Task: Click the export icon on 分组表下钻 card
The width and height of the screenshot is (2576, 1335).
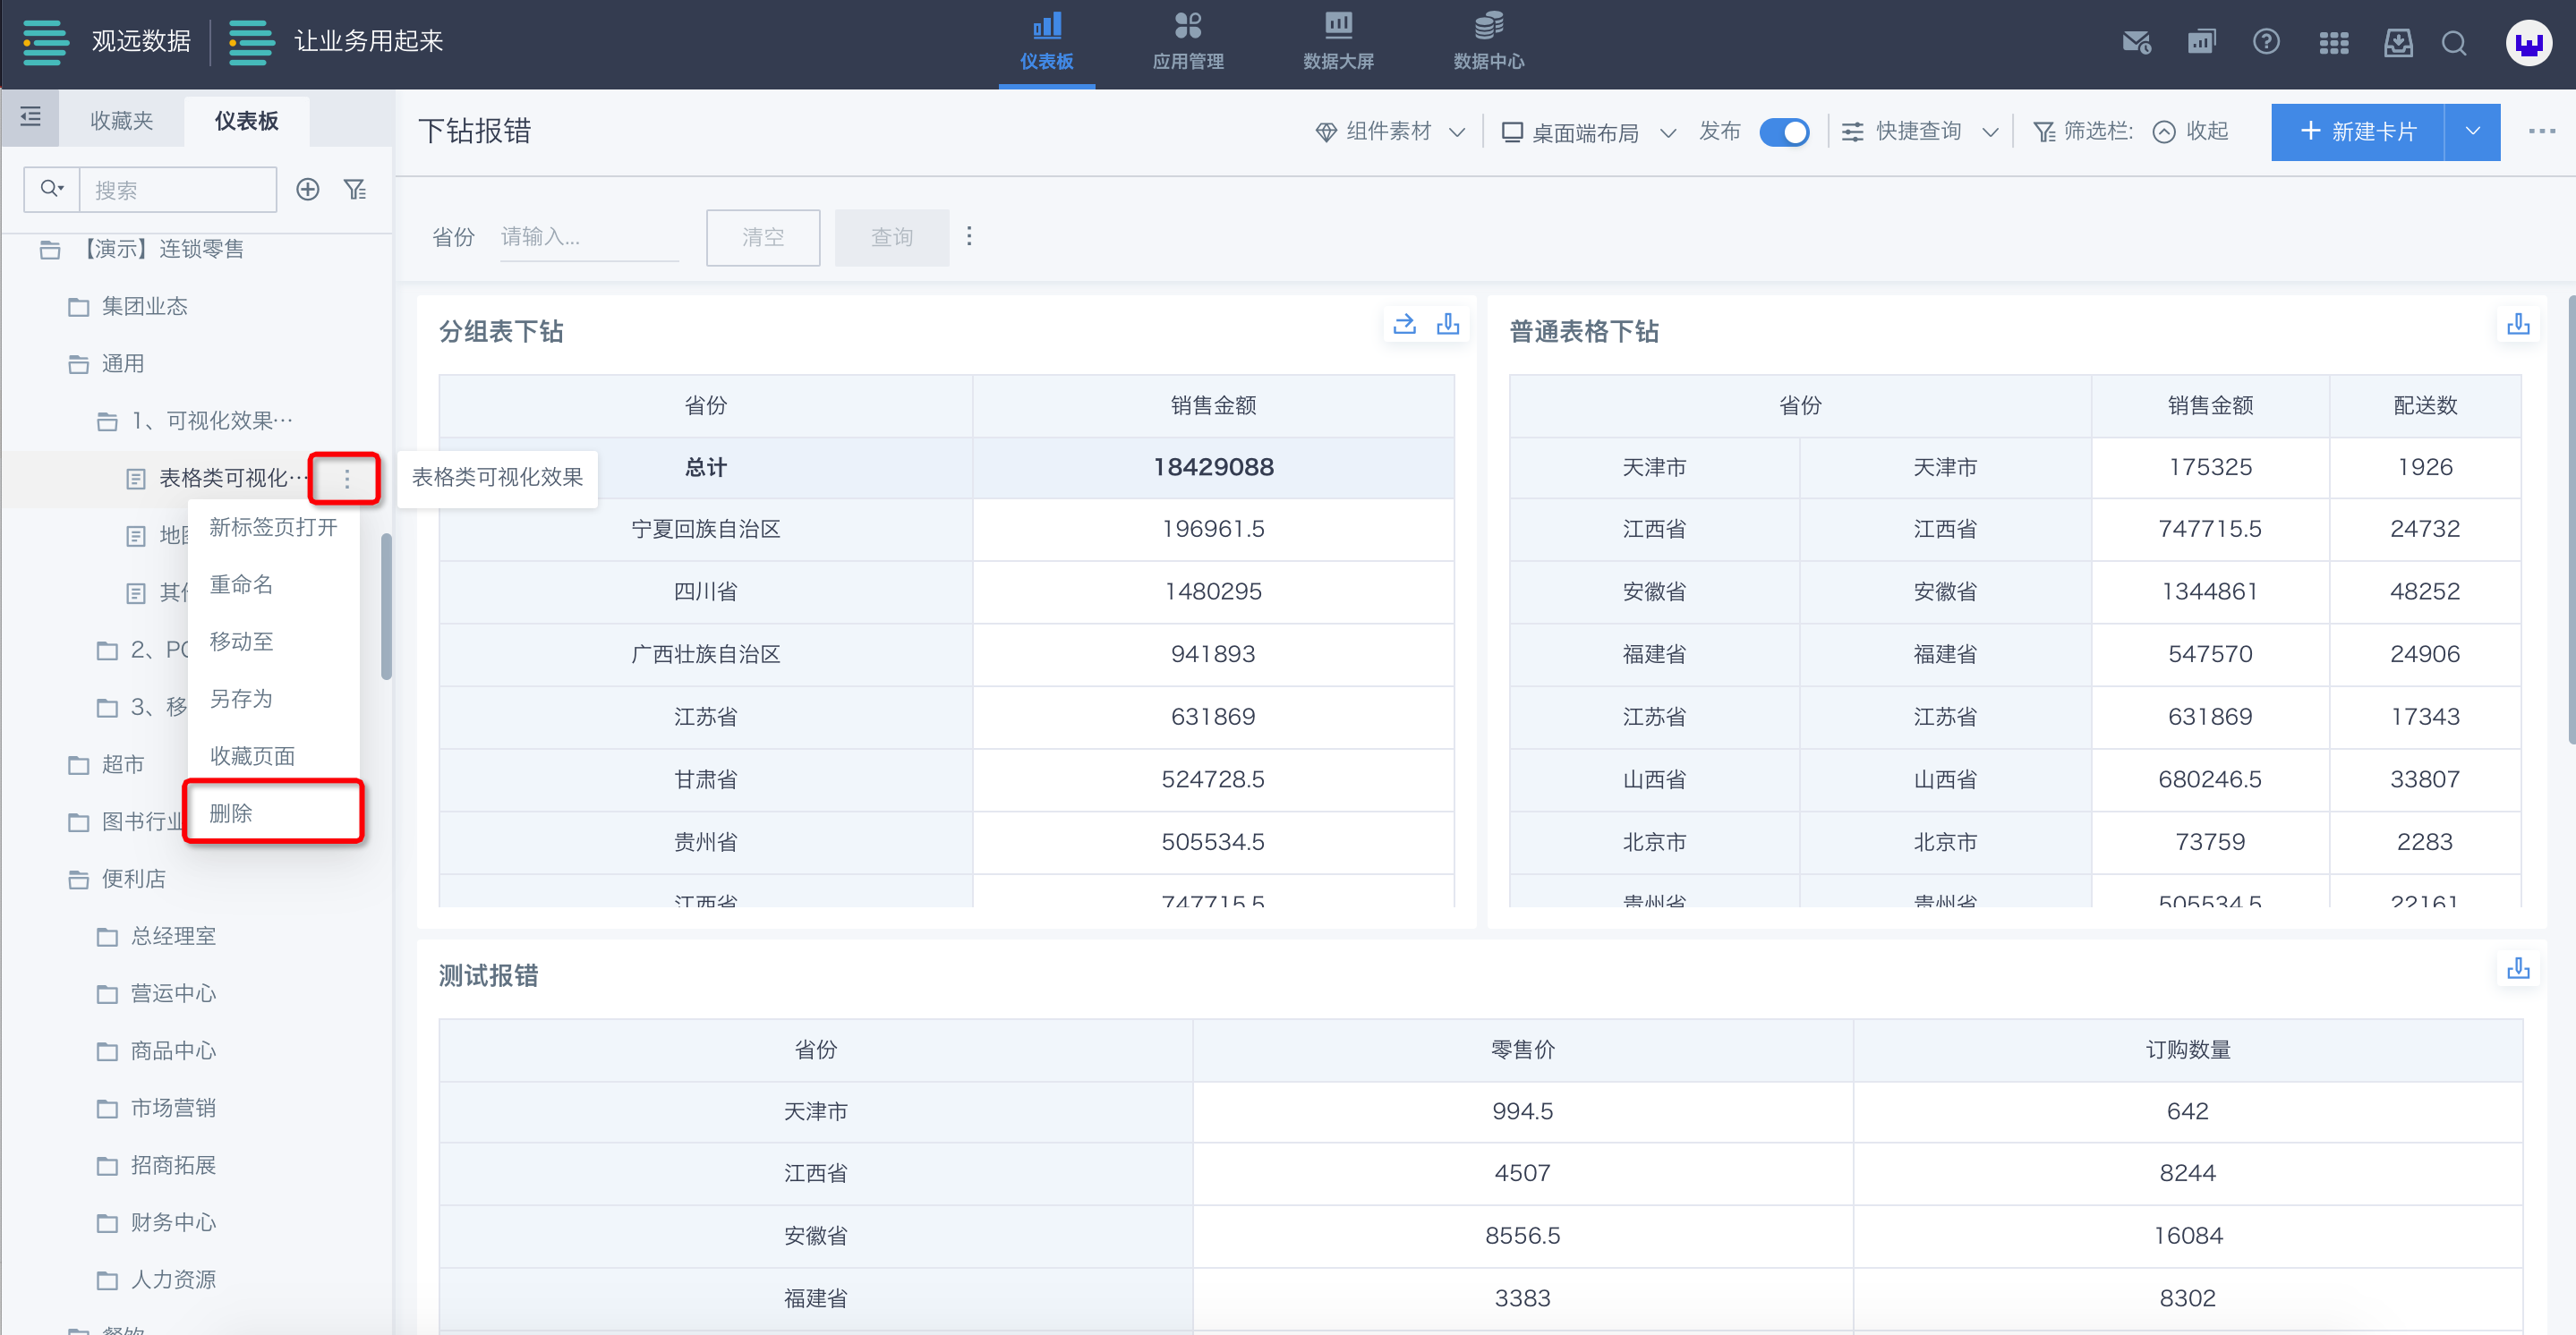Action: (1447, 324)
